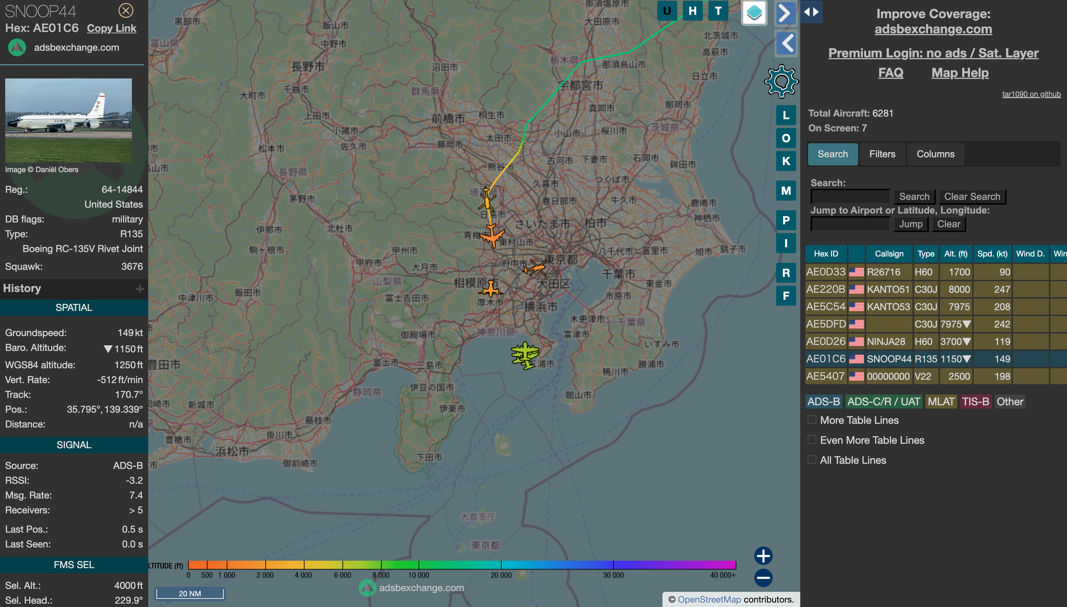Open the FAQ link
1067x607 pixels.
[891, 73]
